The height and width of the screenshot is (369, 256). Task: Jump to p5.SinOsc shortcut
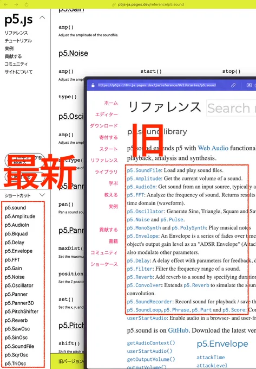tap(16, 338)
